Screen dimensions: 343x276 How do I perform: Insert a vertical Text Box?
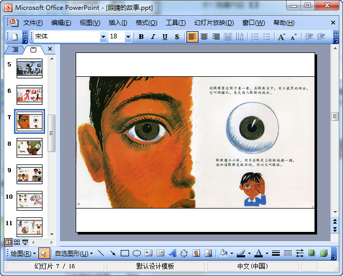(x=160, y=254)
